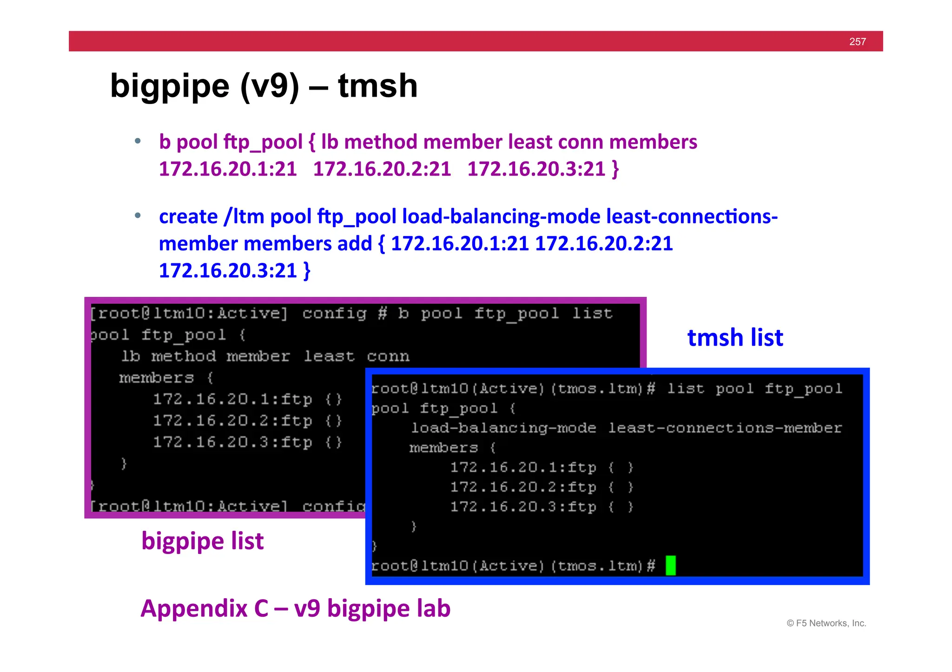Image resolution: width=952 pixels, height=672 pixels.
Task: Click 'pool ftp_pool {' in the tmsh terminal
Action: [x=443, y=409]
